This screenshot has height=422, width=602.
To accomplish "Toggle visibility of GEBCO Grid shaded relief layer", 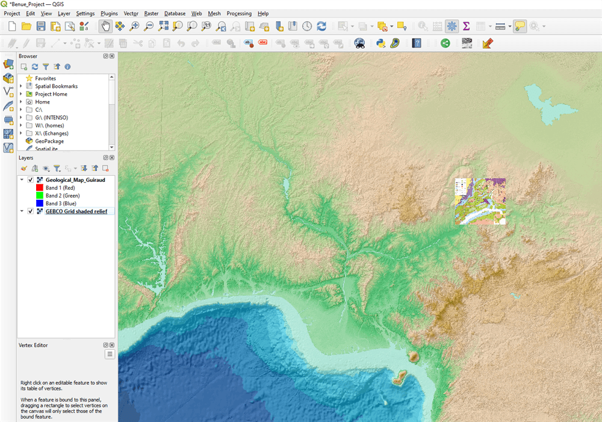I will pos(30,211).
